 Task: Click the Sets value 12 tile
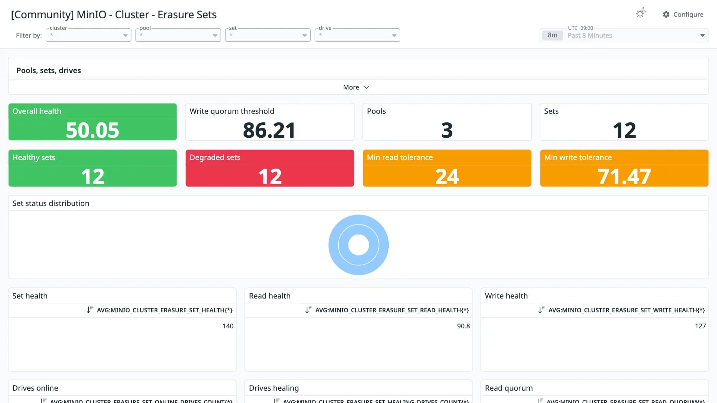(x=624, y=122)
